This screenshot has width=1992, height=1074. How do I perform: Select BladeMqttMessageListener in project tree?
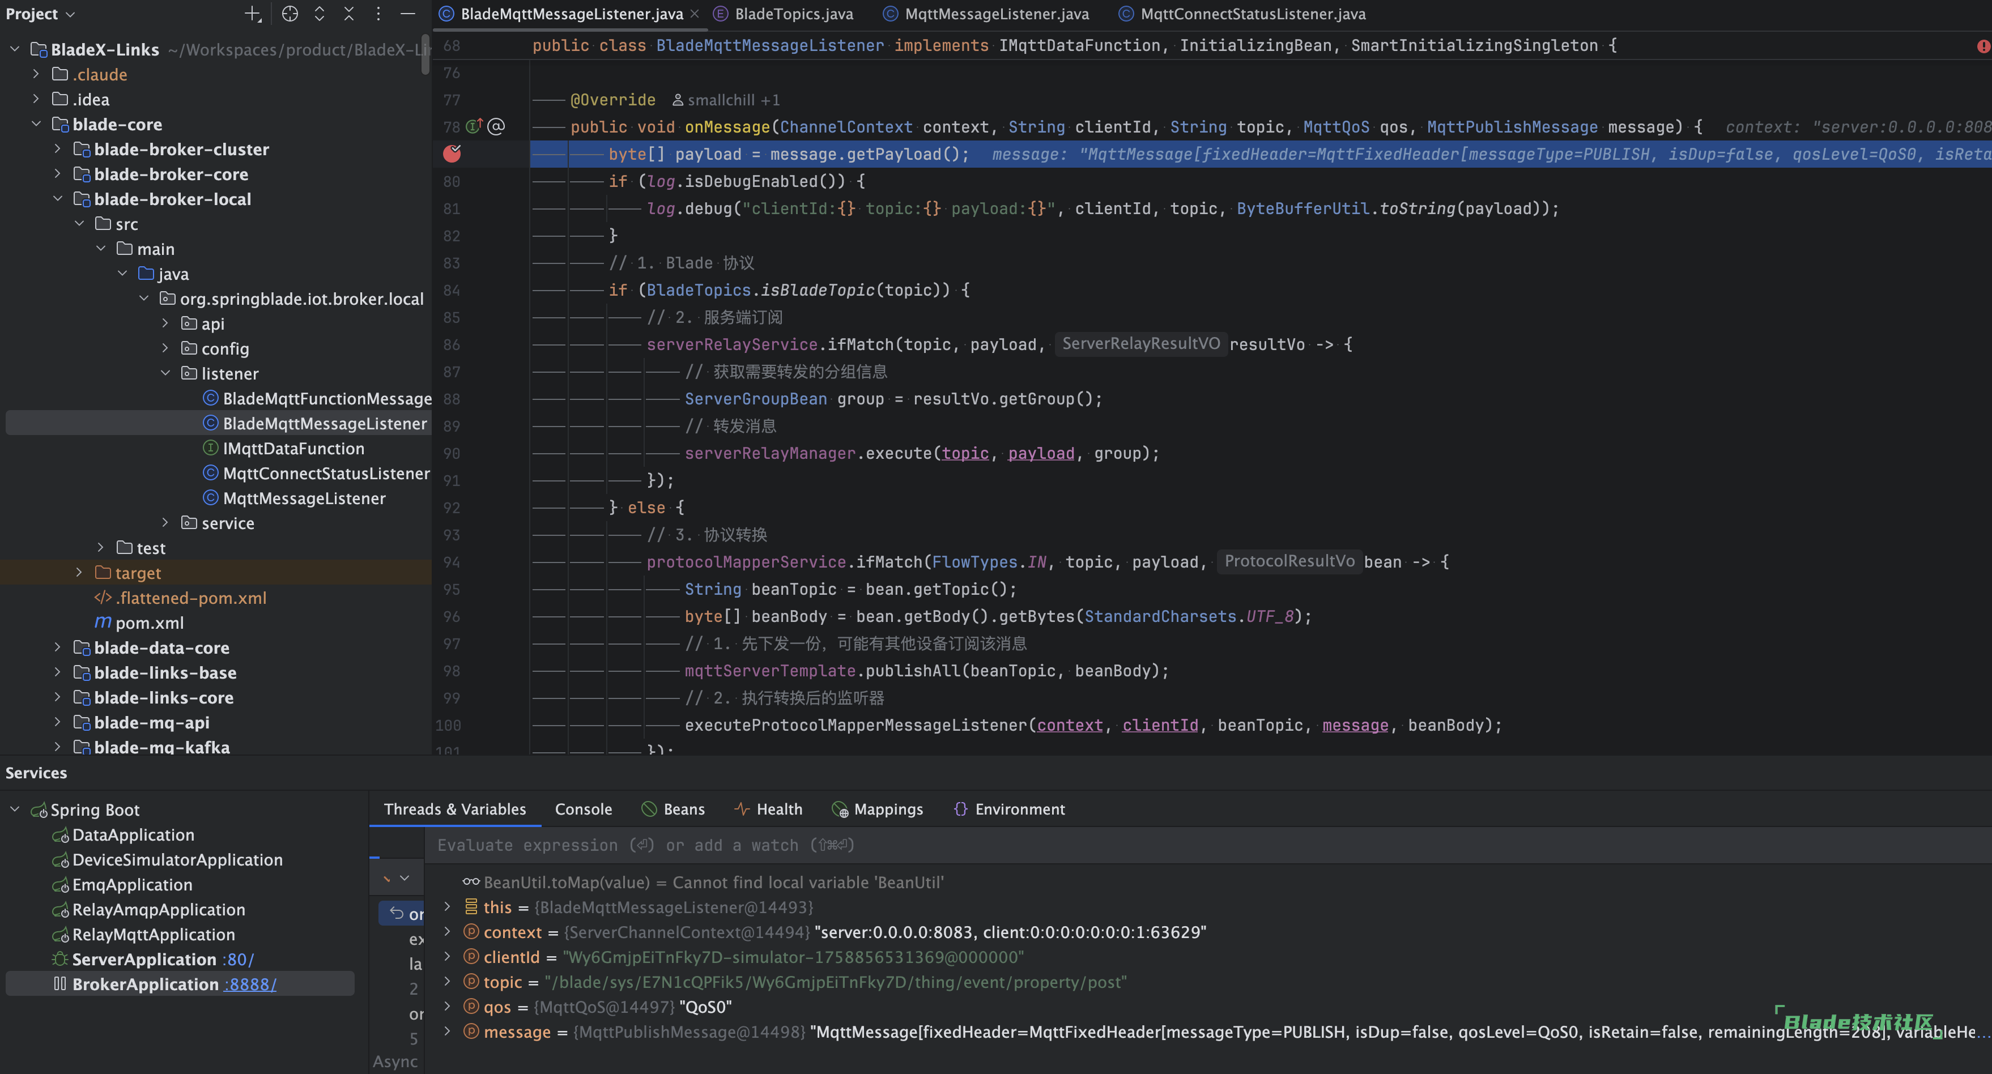click(315, 423)
